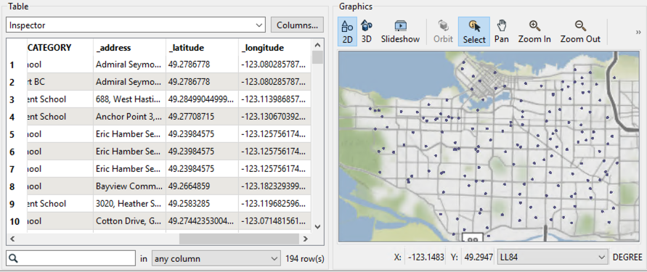Click latitude cell 49.2583285

[202, 204]
